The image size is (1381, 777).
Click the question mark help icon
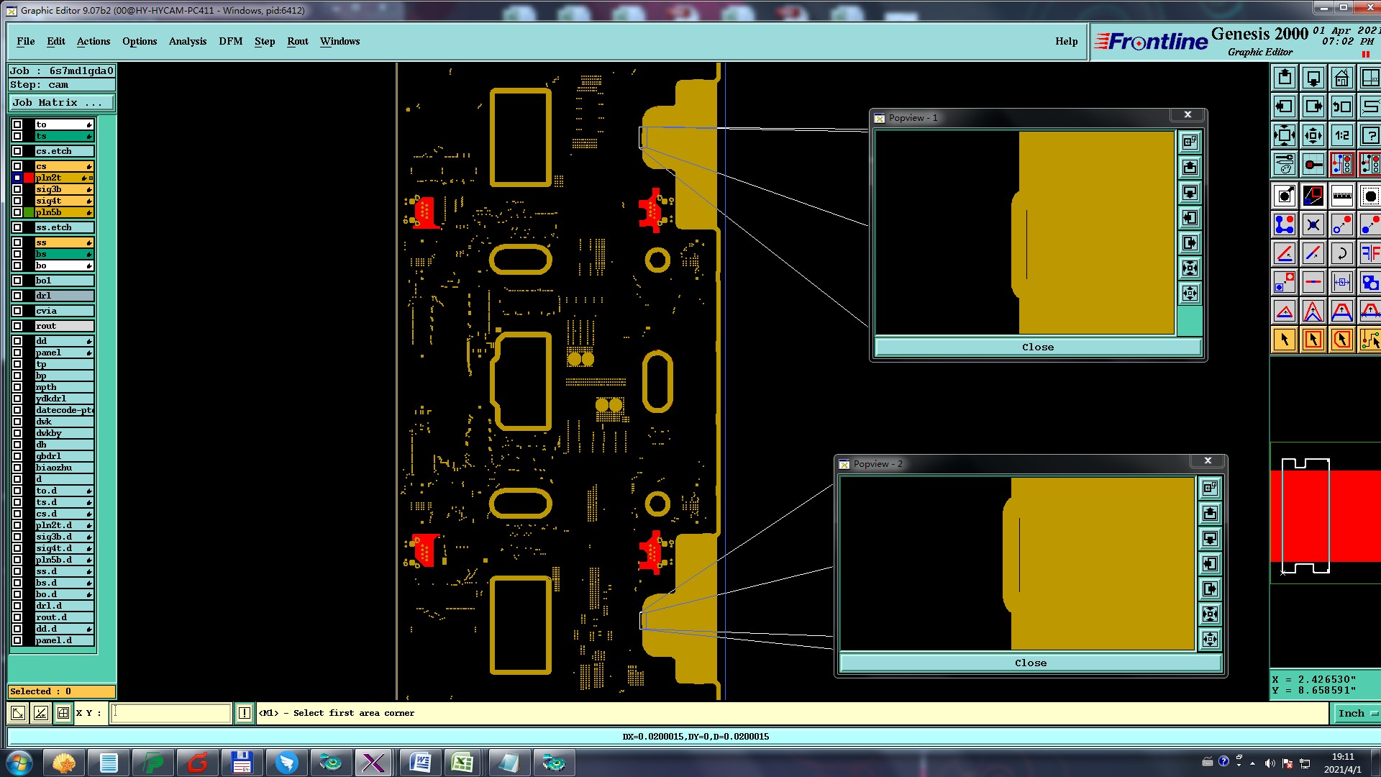pos(1370,135)
